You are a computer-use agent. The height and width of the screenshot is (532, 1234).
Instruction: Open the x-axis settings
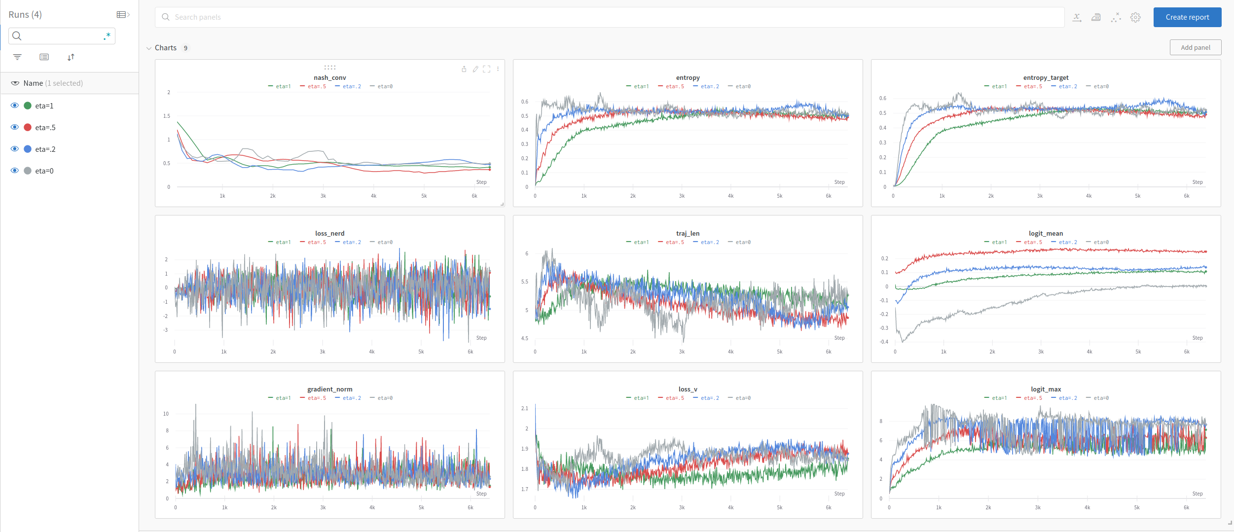(x=1077, y=17)
